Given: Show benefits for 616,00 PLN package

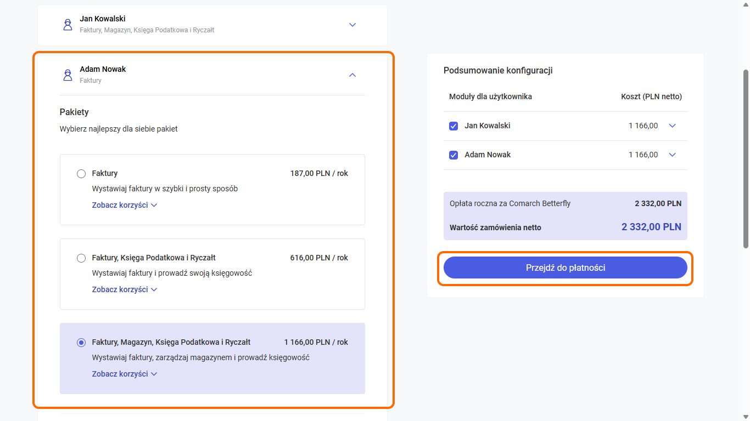Looking at the screenshot, I should 120,289.
